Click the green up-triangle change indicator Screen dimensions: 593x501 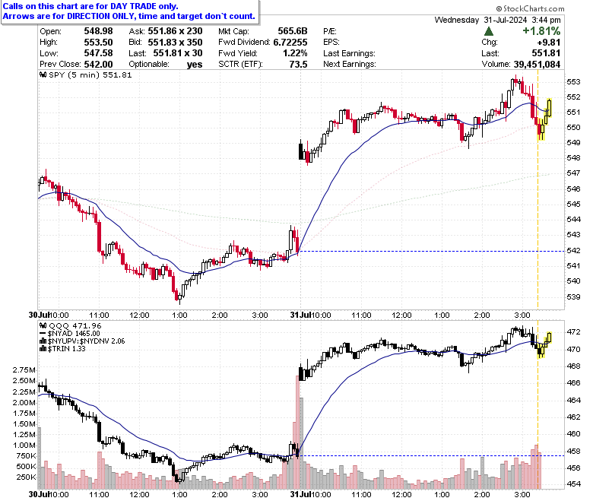[x=488, y=31]
